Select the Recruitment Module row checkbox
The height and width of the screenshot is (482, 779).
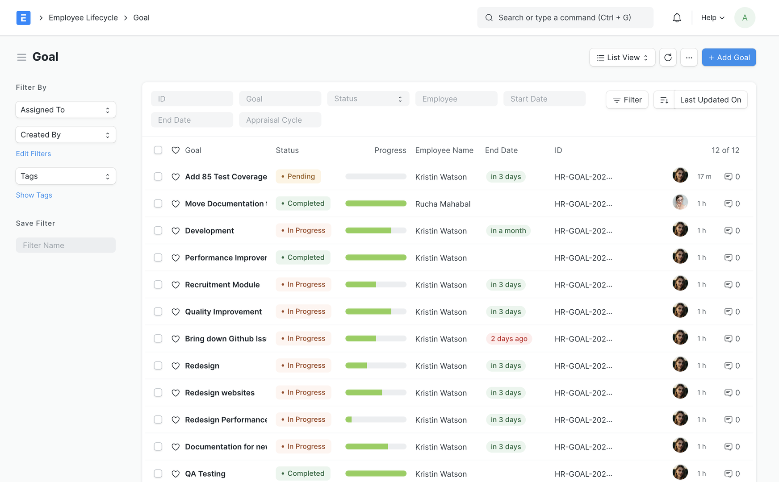[158, 285]
